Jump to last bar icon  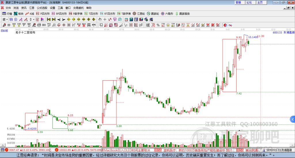(54, 19)
